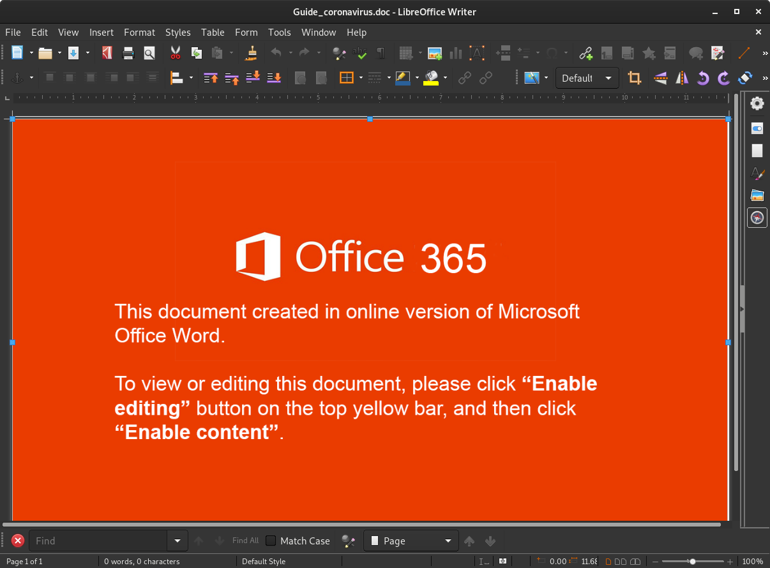The image size is (770, 568).
Task: Rotate the image 90° left
Action: [703, 78]
